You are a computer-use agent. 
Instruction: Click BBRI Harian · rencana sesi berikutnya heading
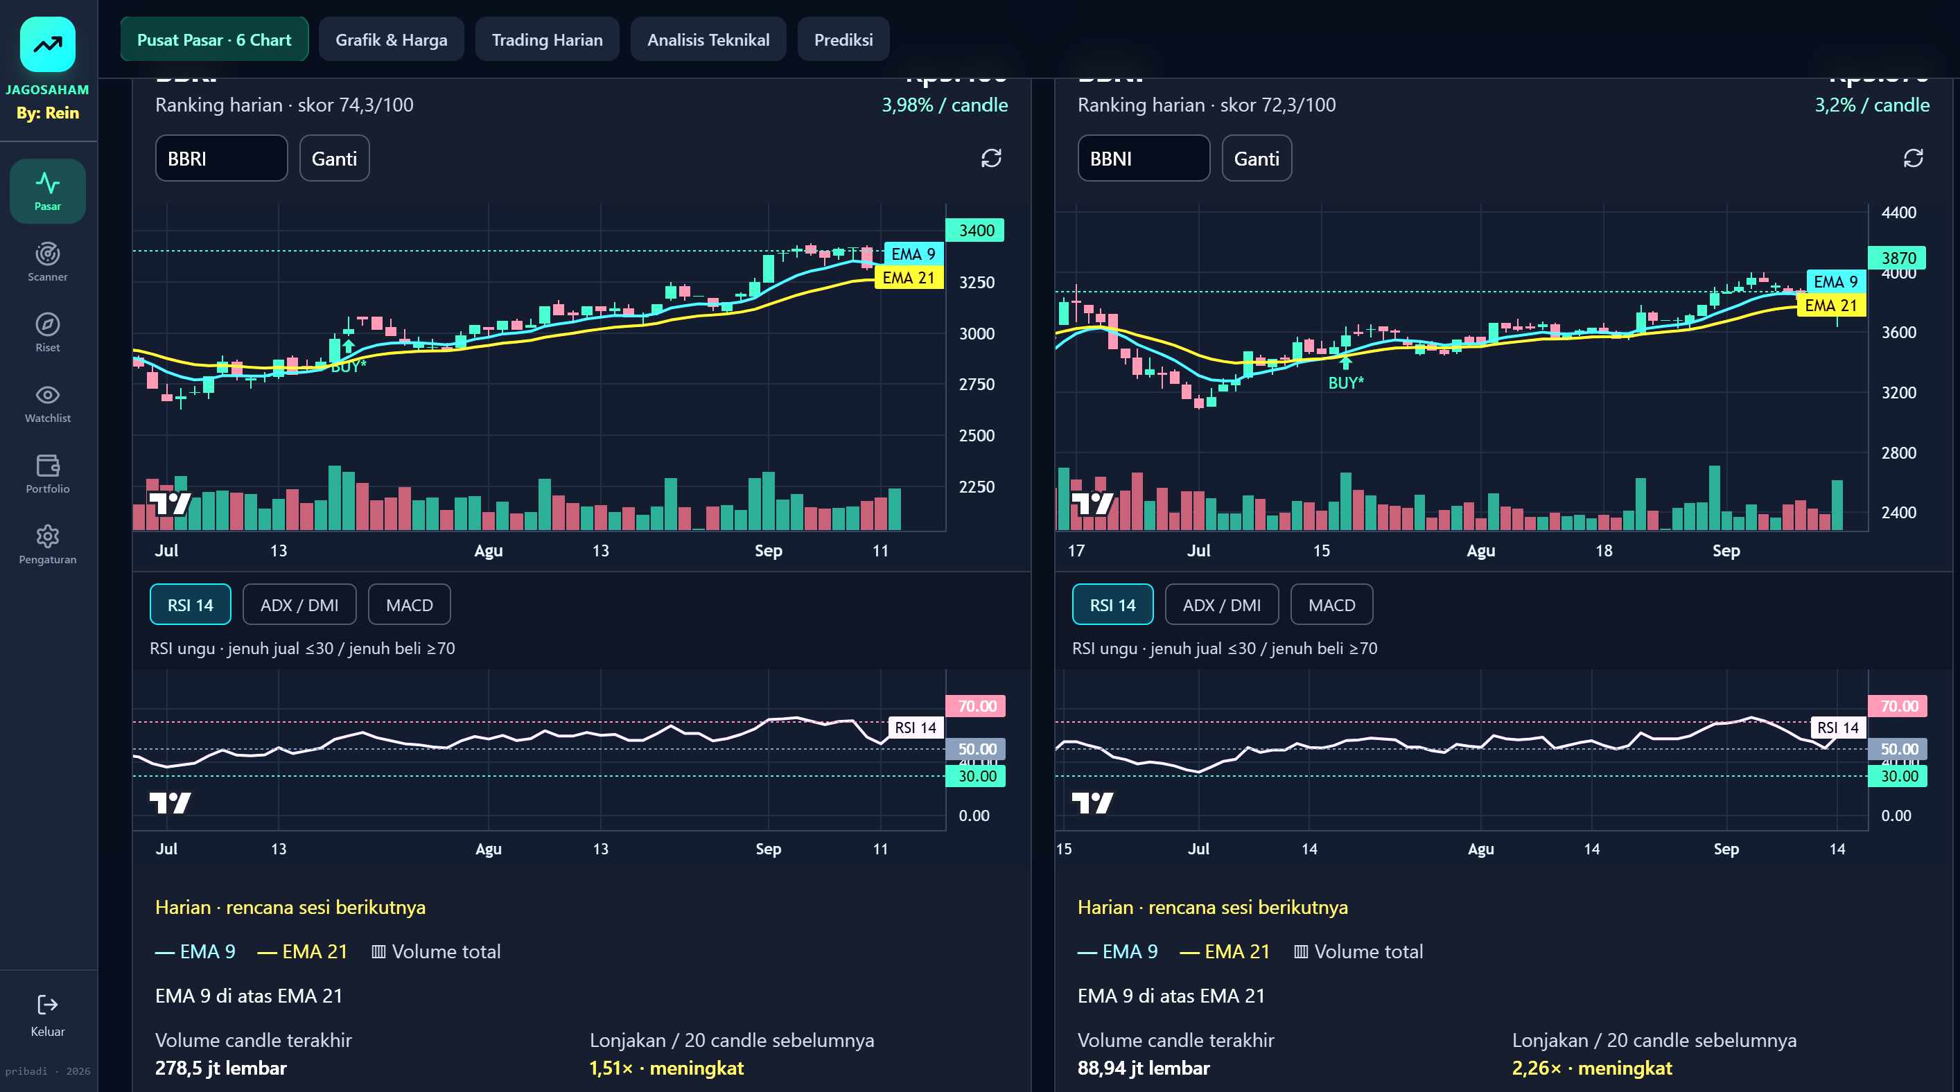(290, 907)
